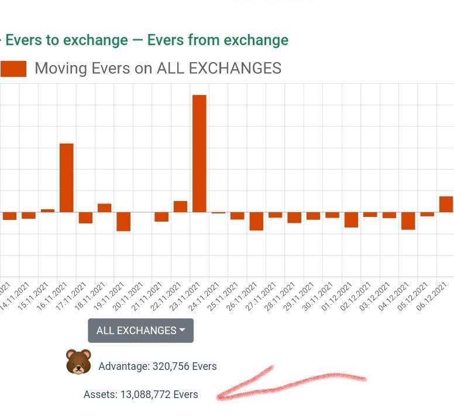This screenshot has height=418, width=454.
Task: Click the negative bar on 19.11.2021
Action: coord(123,222)
